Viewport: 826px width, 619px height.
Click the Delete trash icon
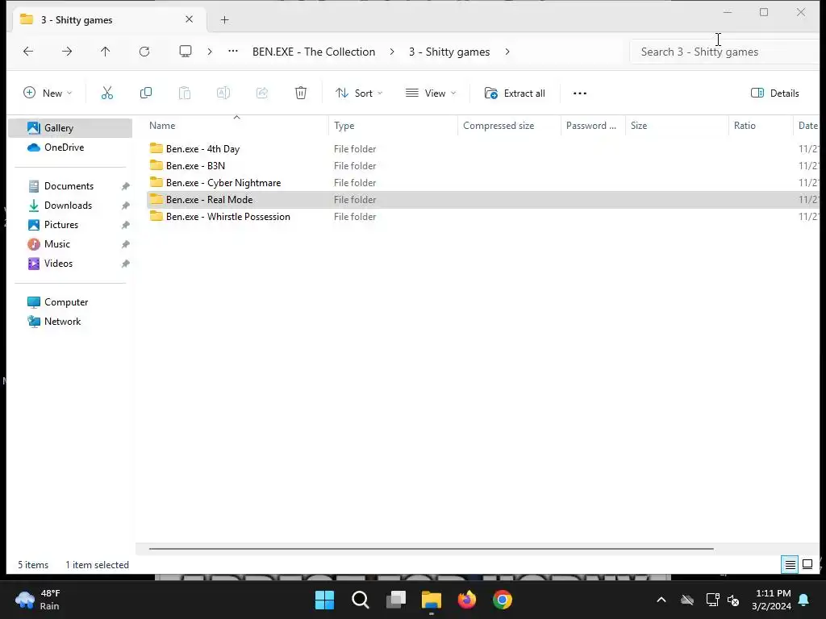301,93
